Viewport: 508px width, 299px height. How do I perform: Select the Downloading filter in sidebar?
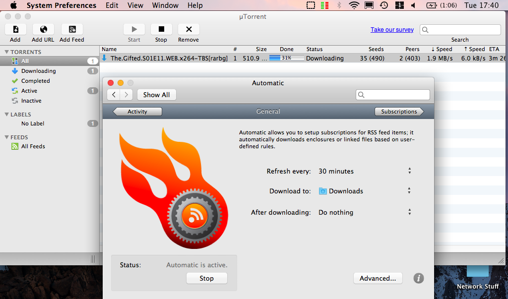(49, 71)
